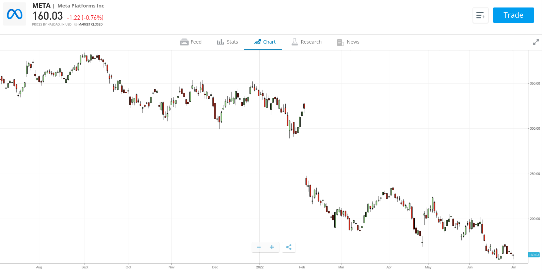Click the Oct label on time axis
542x272 pixels.
[x=128, y=267]
